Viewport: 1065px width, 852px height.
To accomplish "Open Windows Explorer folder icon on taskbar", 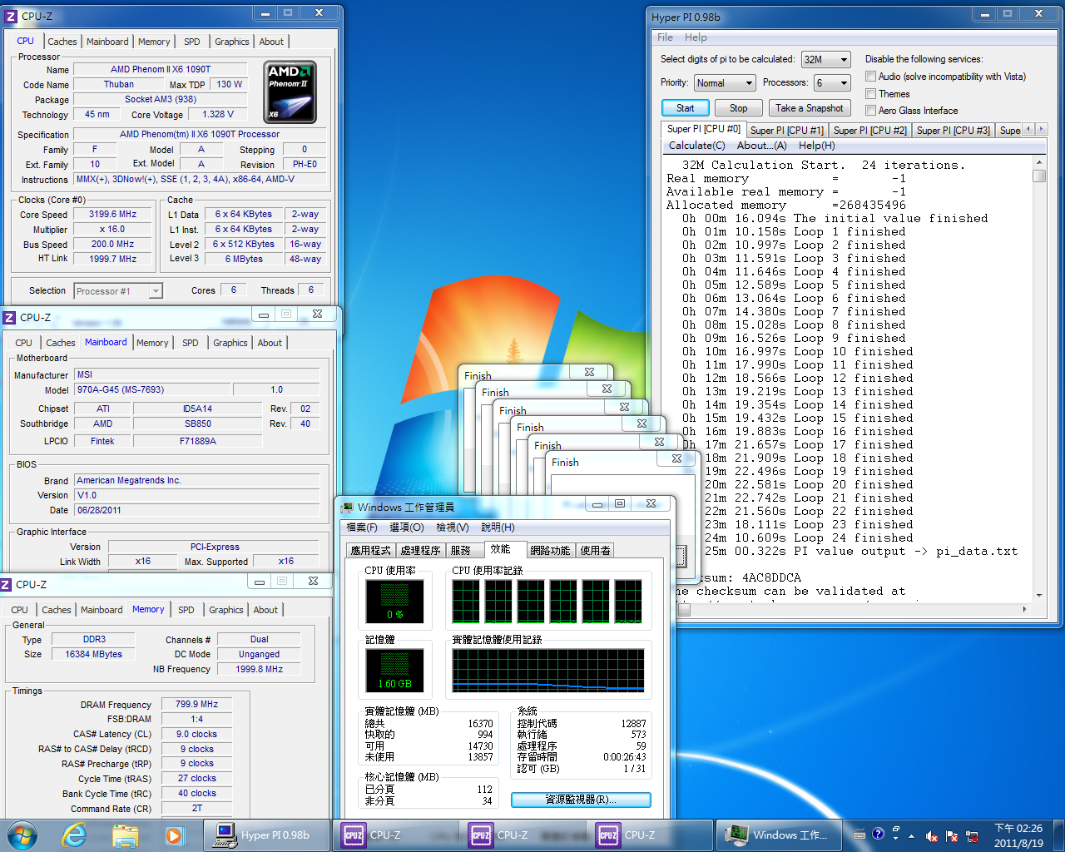I will (125, 835).
